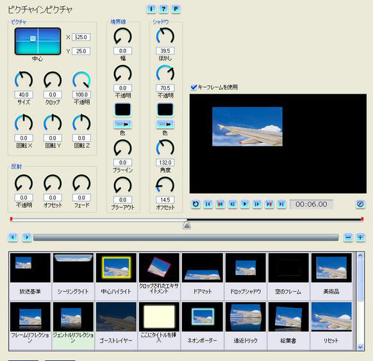Select the ネオンボーダー preset thumbnail
The height and width of the screenshot is (361, 373).
click(x=202, y=317)
